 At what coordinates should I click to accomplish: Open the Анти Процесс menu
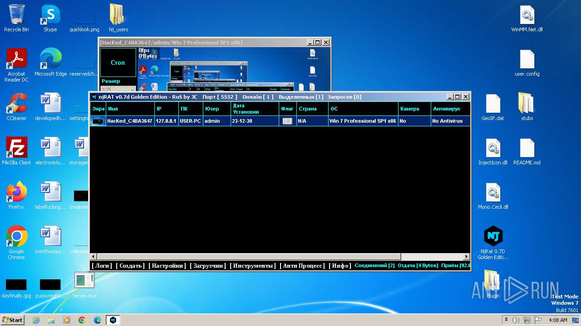coord(302,266)
